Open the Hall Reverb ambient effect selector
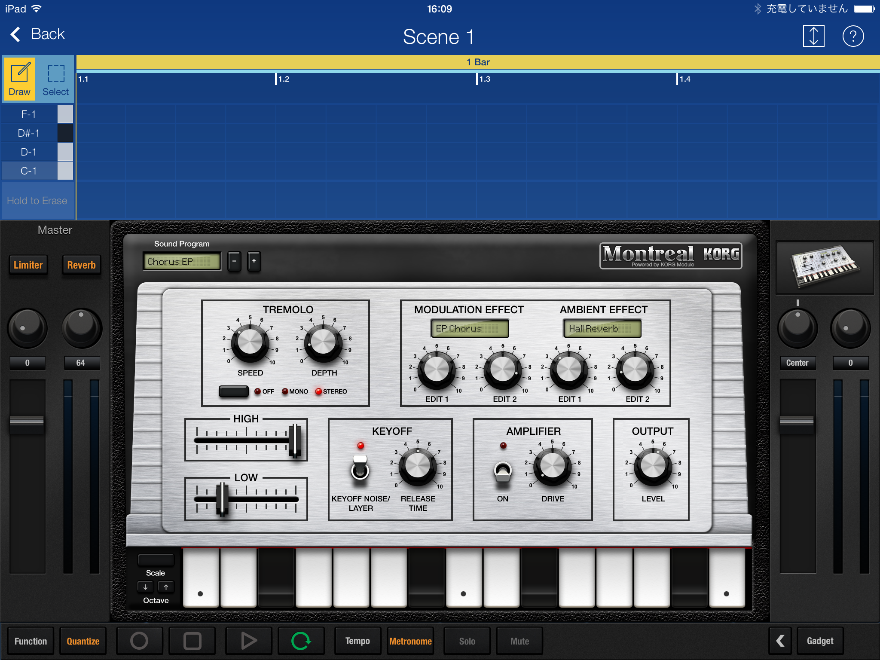This screenshot has width=880, height=660. (602, 328)
